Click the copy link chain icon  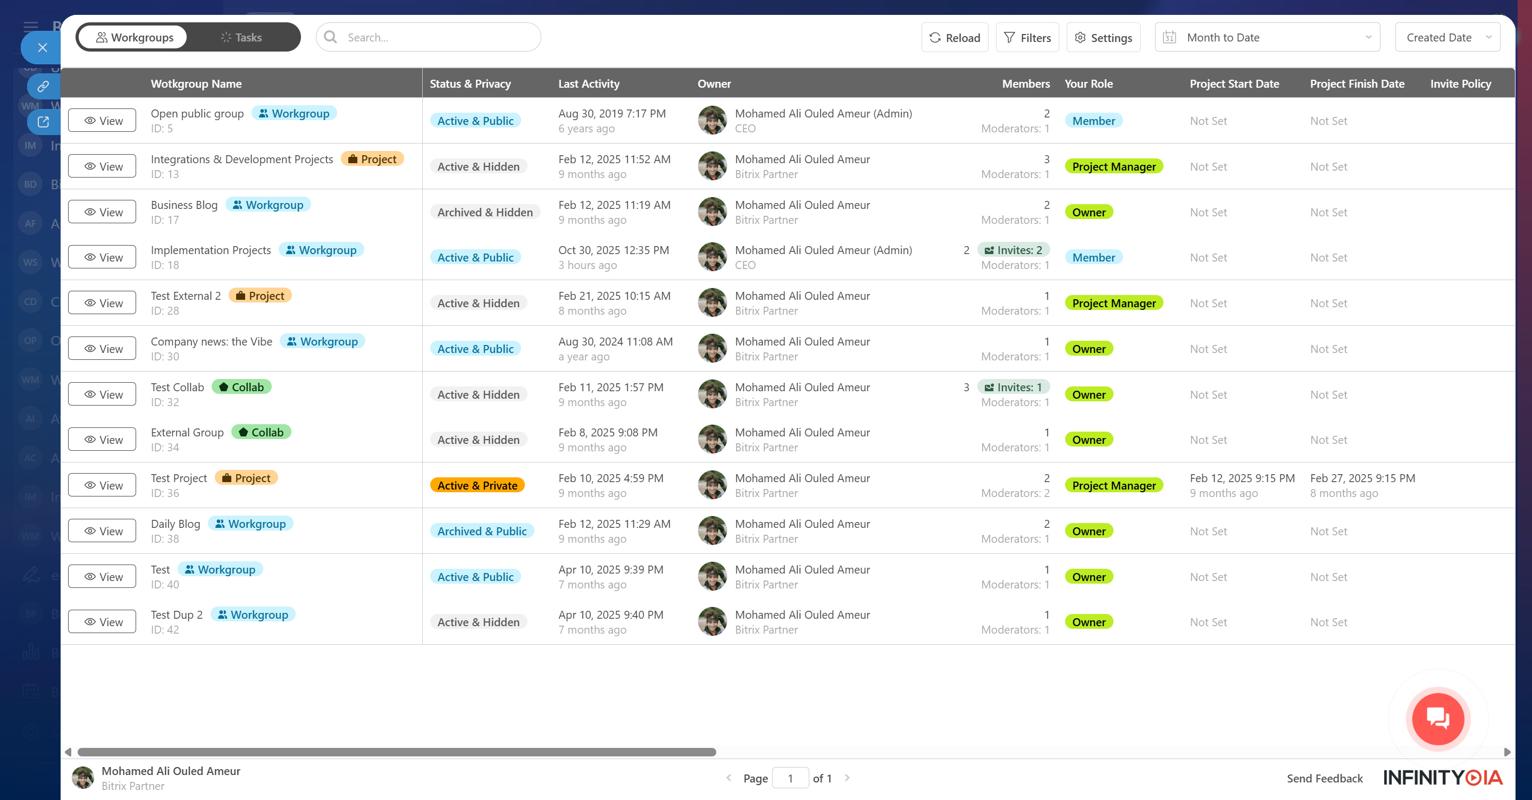click(44, 87)
